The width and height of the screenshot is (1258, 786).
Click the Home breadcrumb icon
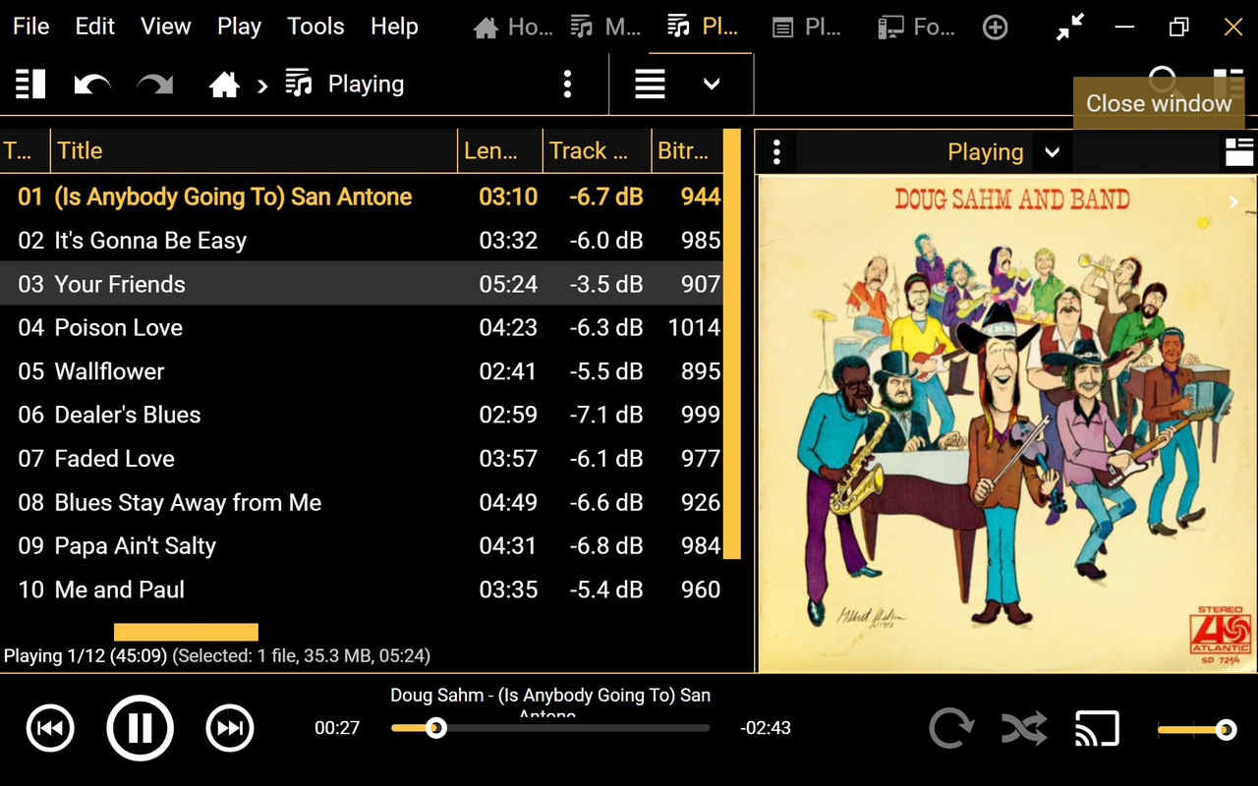pyautogui.click(x=224, y=84)
